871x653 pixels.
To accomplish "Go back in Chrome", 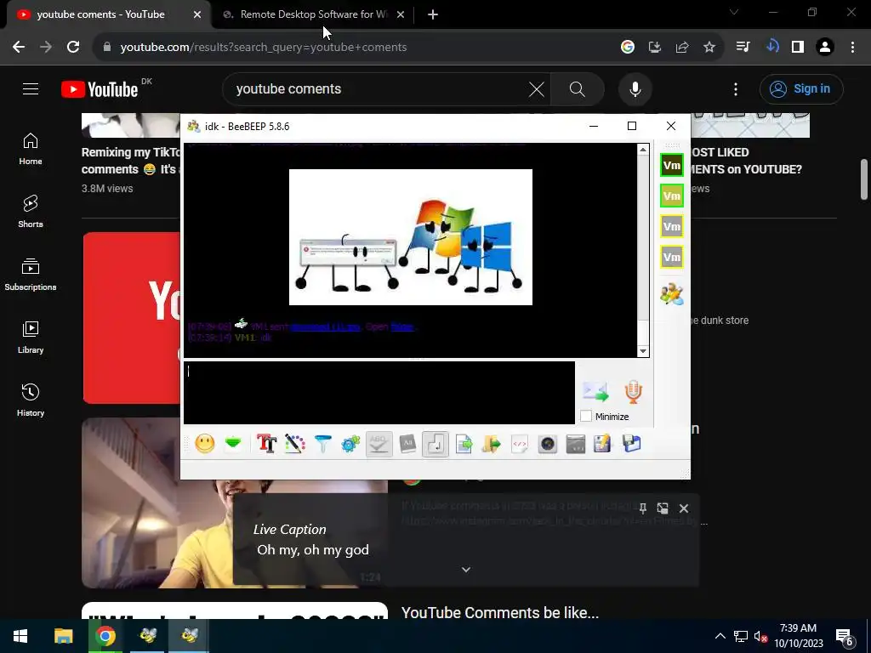I will click(19, 48).
